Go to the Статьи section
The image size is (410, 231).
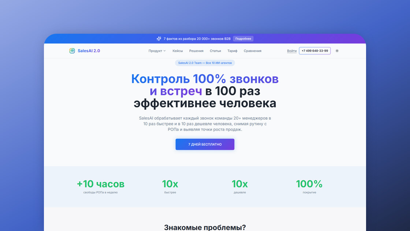[x=215, y=51]
